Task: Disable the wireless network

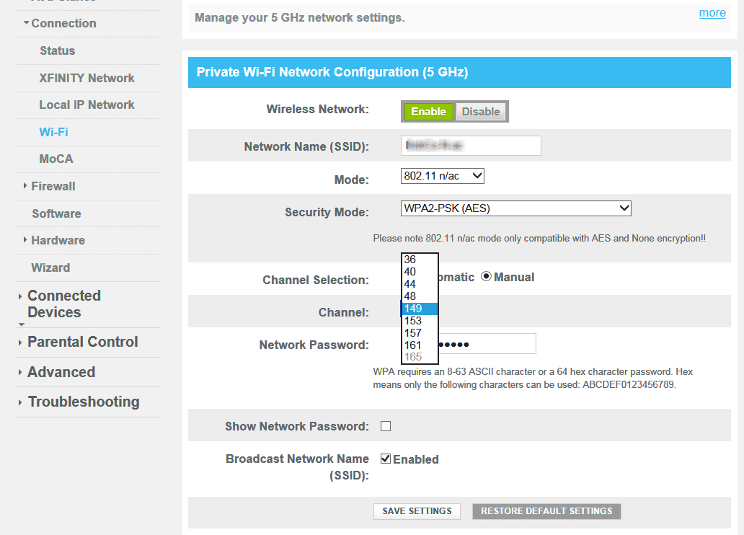Action: coord(481,111)
